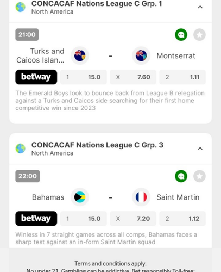Collapse CONCACAF Nations League C Grp. 3 section
This screenshot has height=272, width=221.
pos(200,149)
